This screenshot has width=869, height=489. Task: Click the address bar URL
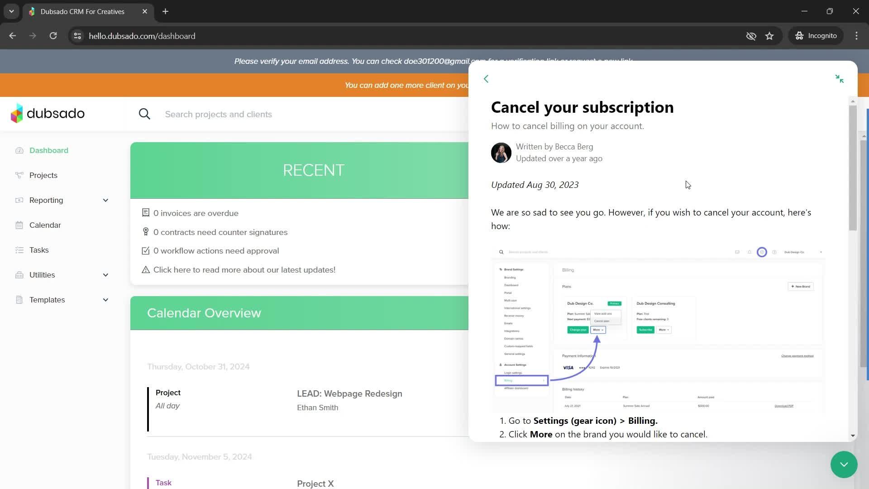point(142,36)
